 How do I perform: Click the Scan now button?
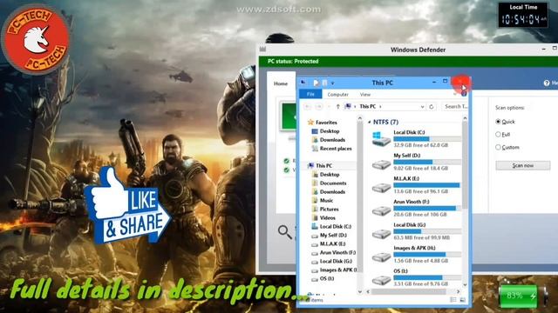click(522, 165)
